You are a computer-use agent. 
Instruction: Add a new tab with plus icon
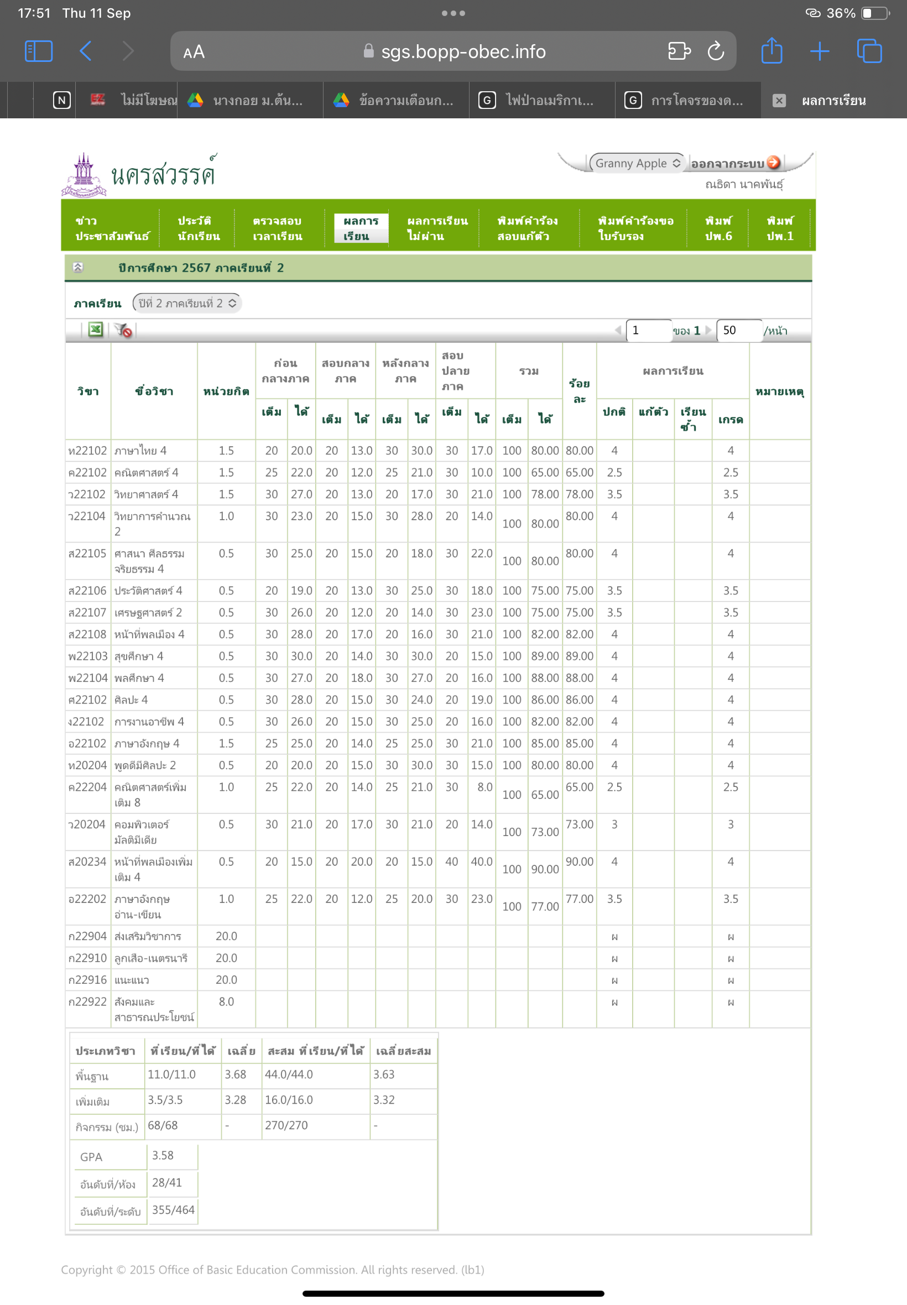tap(820, 51)
